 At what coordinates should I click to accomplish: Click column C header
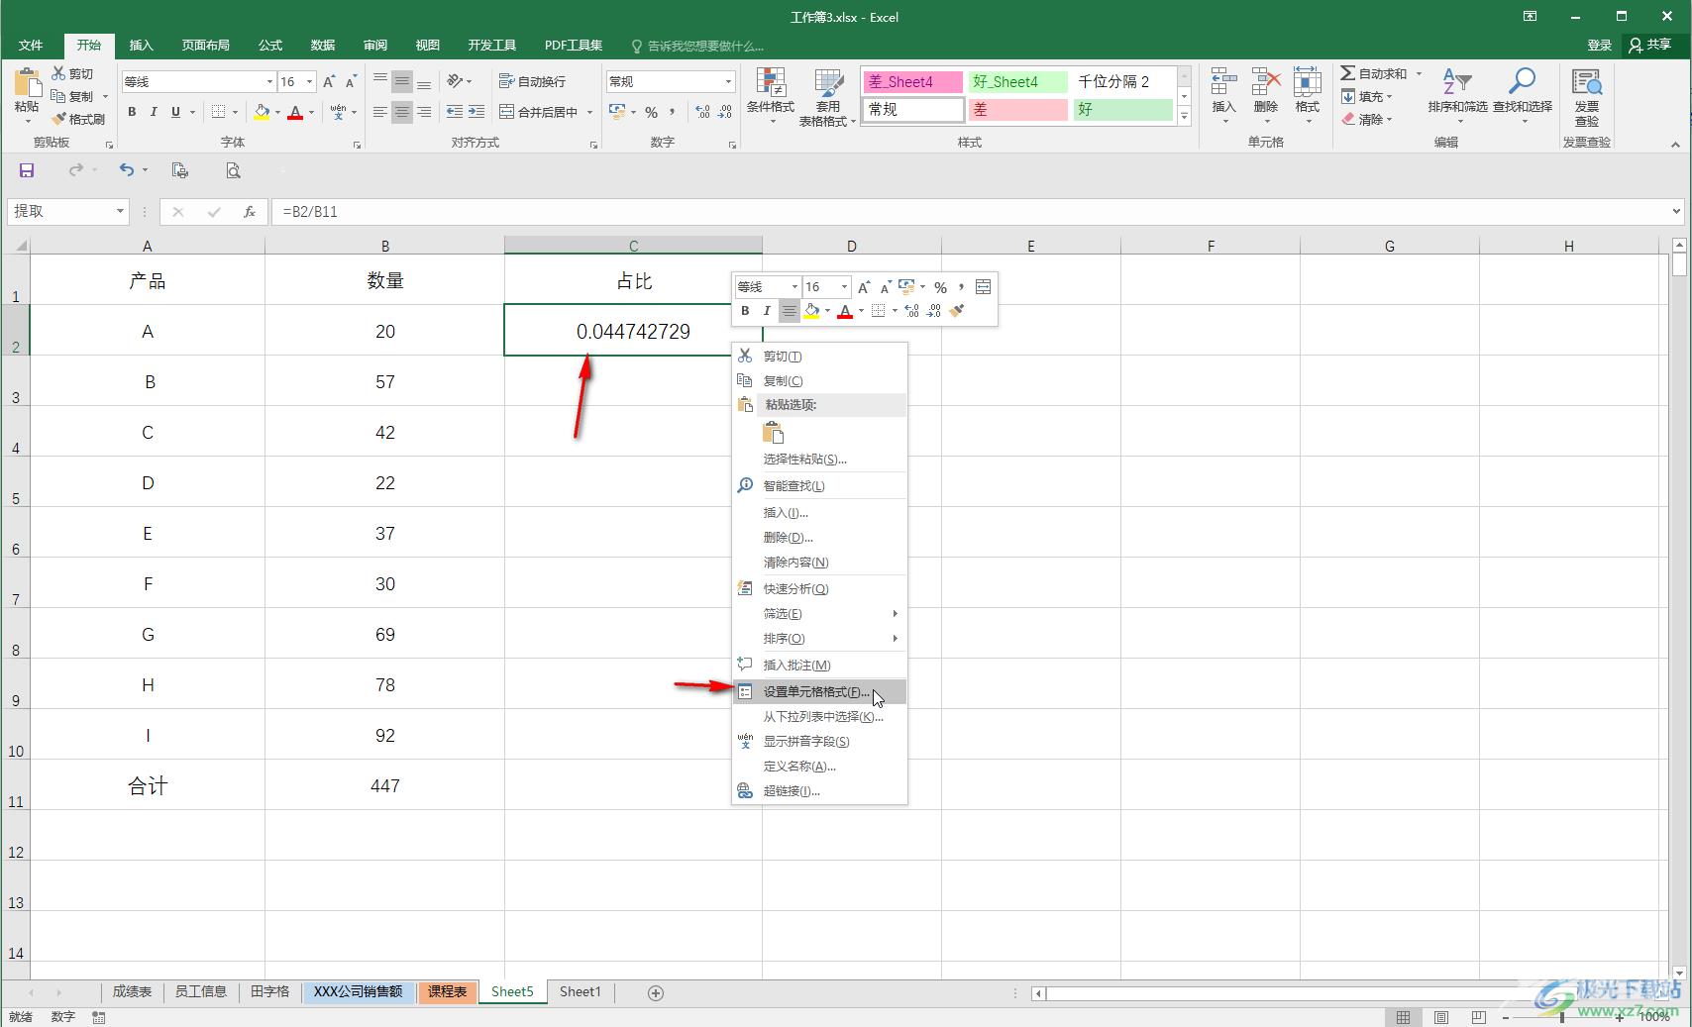coord(633,246)
